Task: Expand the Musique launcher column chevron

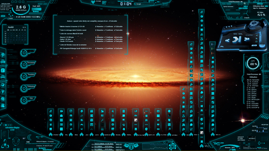Action: tap(113, 135)
